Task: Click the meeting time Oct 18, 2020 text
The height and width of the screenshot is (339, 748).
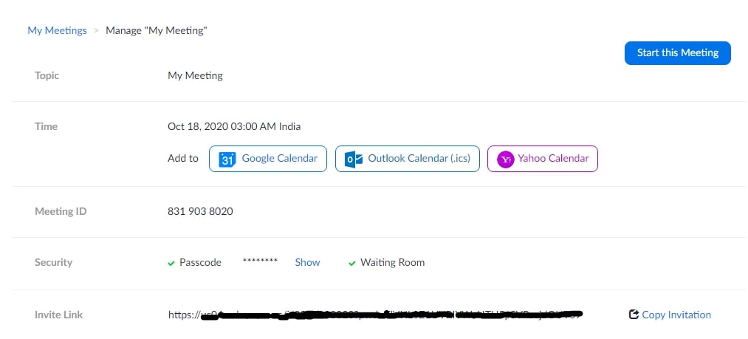Action: click(234, 126)
